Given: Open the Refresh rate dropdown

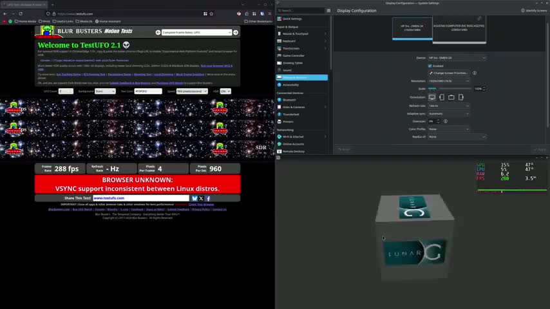Looking at the screenshot, I should pyautogui.click(x=449, y=106).
